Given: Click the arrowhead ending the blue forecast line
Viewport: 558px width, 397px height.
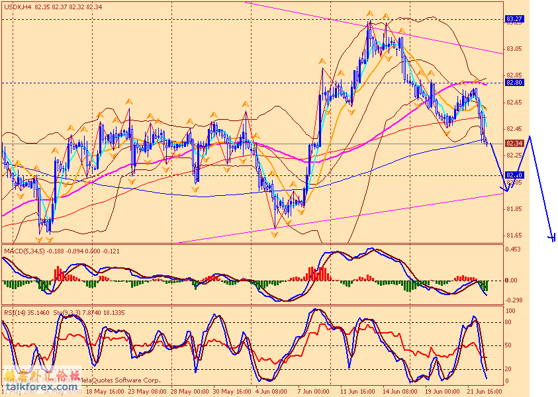Looking at the screenshot, I should click(551, 238).
